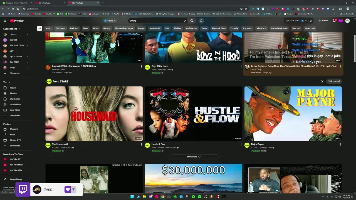Bookmark this page with the star icon
The width and height of the screenshot is (356, 200).
[246, 9]
